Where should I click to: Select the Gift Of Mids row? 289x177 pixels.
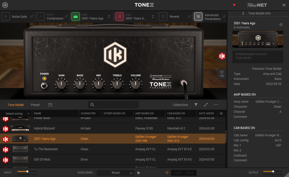[x=113, y=159]
